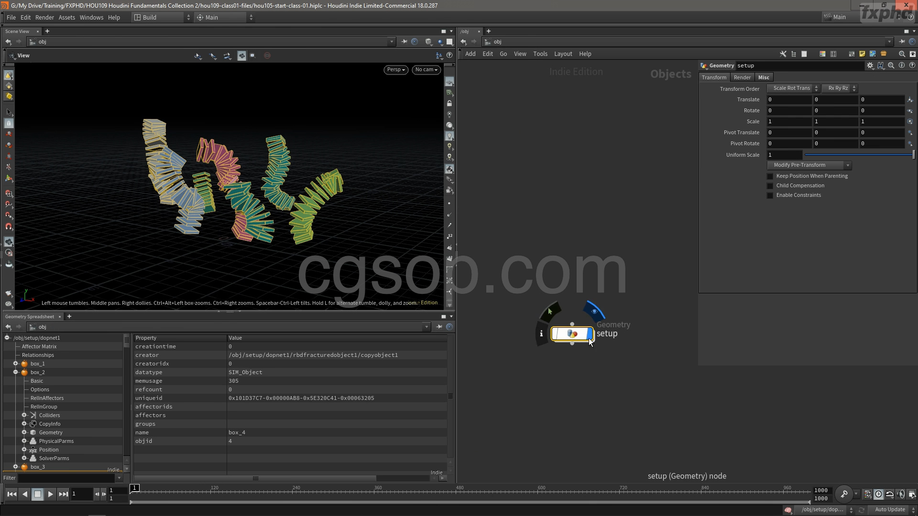Click the network search magnifier icon
The width and height of the screenshot is (918, 516).
pyautogui.click(x=902, y=54)
